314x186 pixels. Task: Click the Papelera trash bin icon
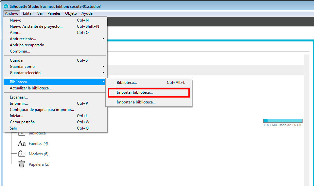tap(22, 164)
